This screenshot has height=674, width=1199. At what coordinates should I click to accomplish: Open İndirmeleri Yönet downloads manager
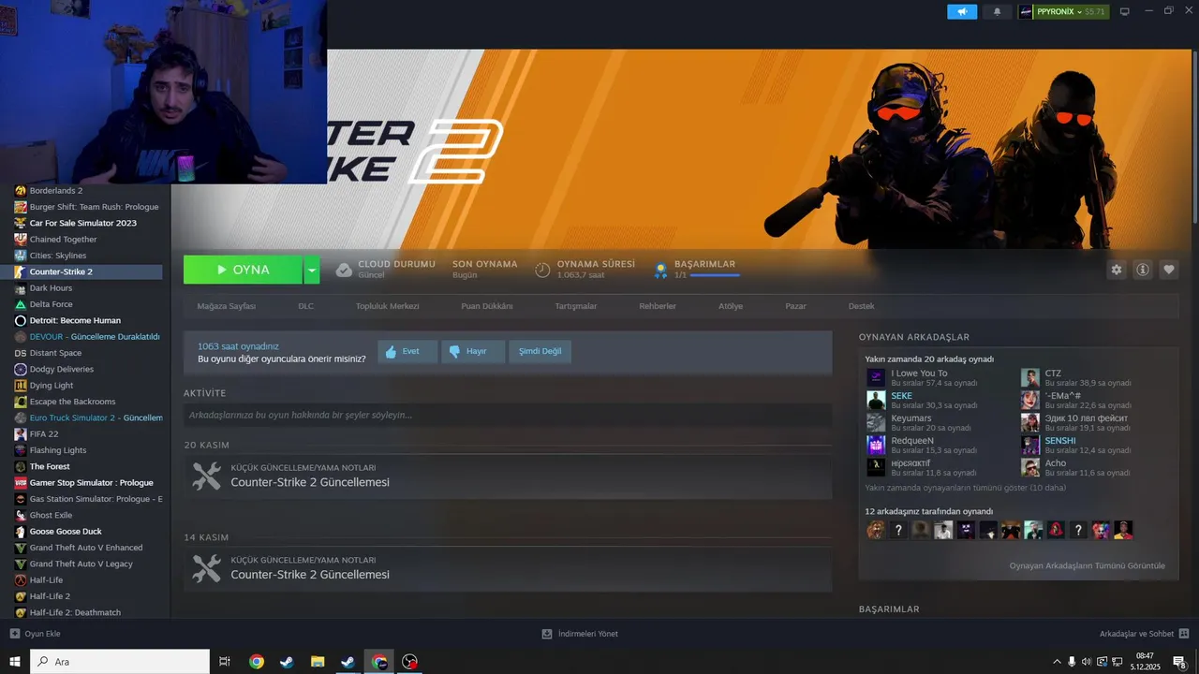pyautogui.click(x=580, y=634)
